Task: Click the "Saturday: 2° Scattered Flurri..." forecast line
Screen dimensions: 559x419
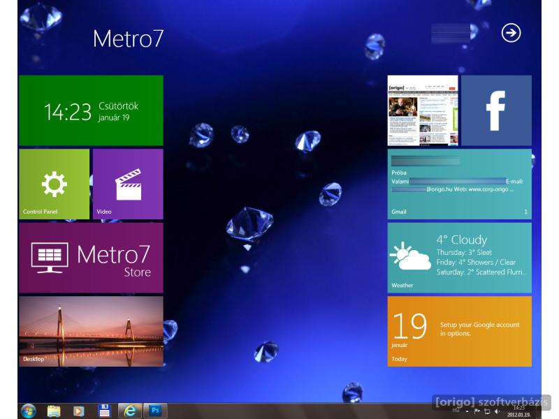Action: 481,272
